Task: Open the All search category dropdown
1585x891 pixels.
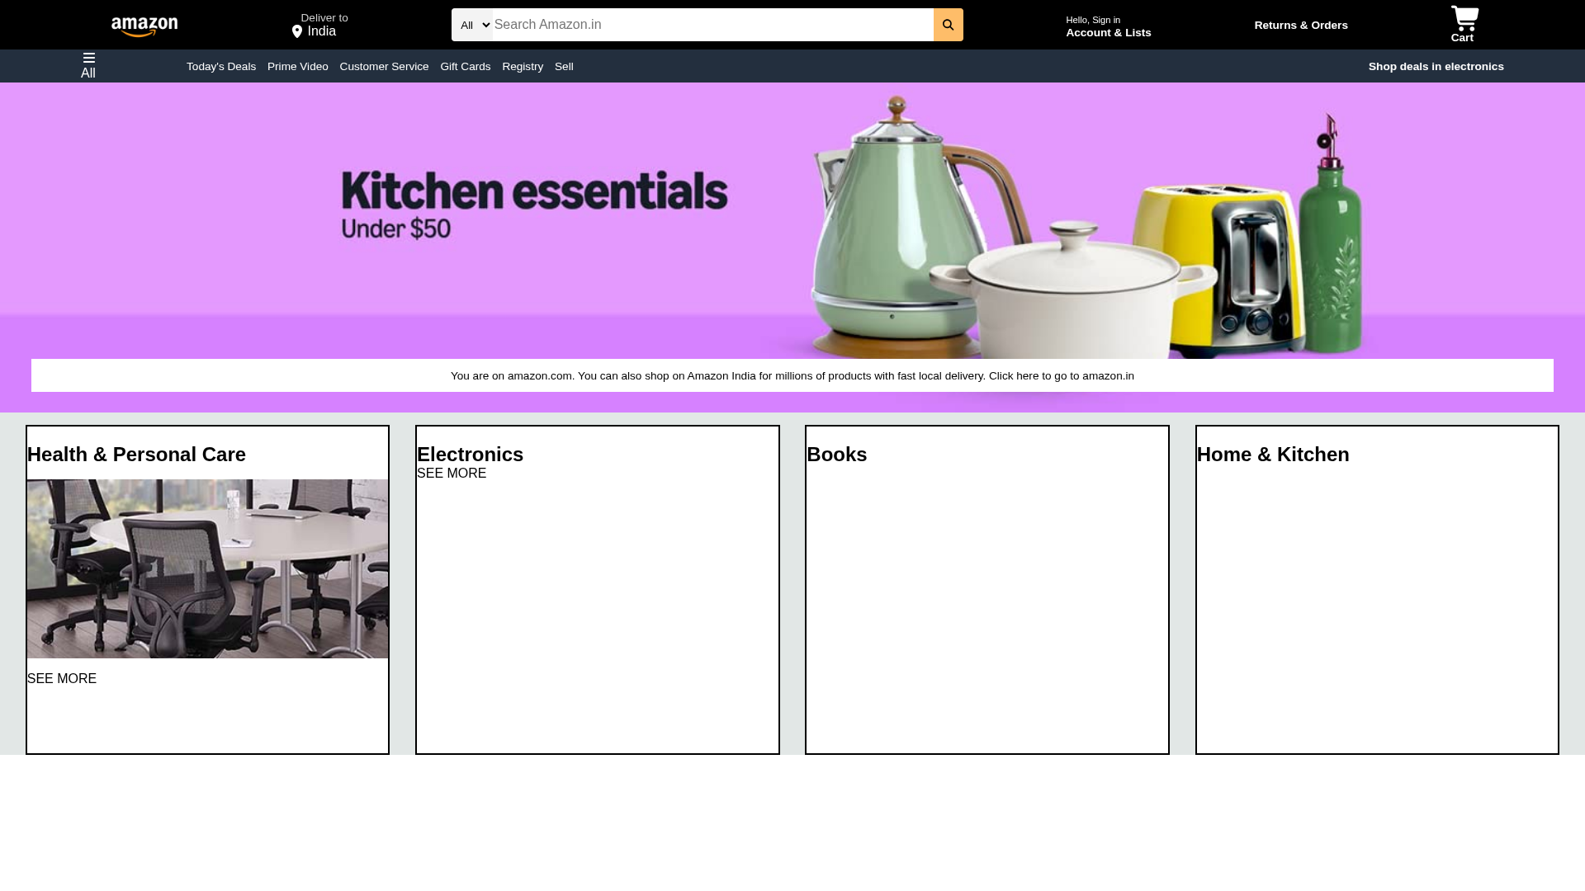Action: pyautogui.click(x=472, y=25)
